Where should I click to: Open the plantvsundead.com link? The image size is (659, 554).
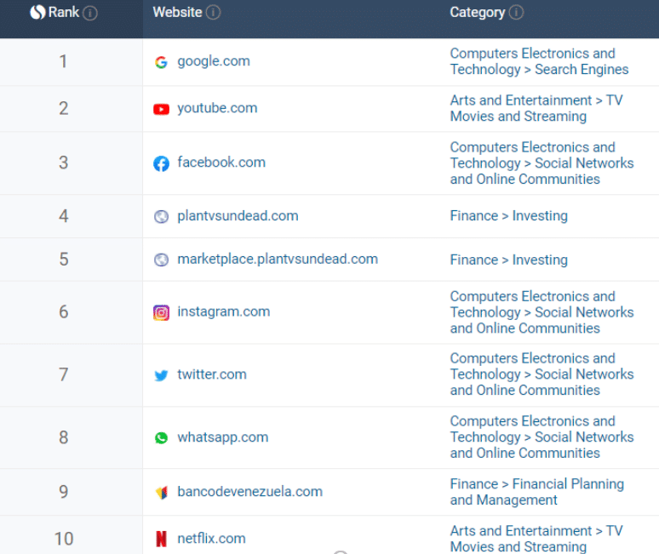pos(238,216)
